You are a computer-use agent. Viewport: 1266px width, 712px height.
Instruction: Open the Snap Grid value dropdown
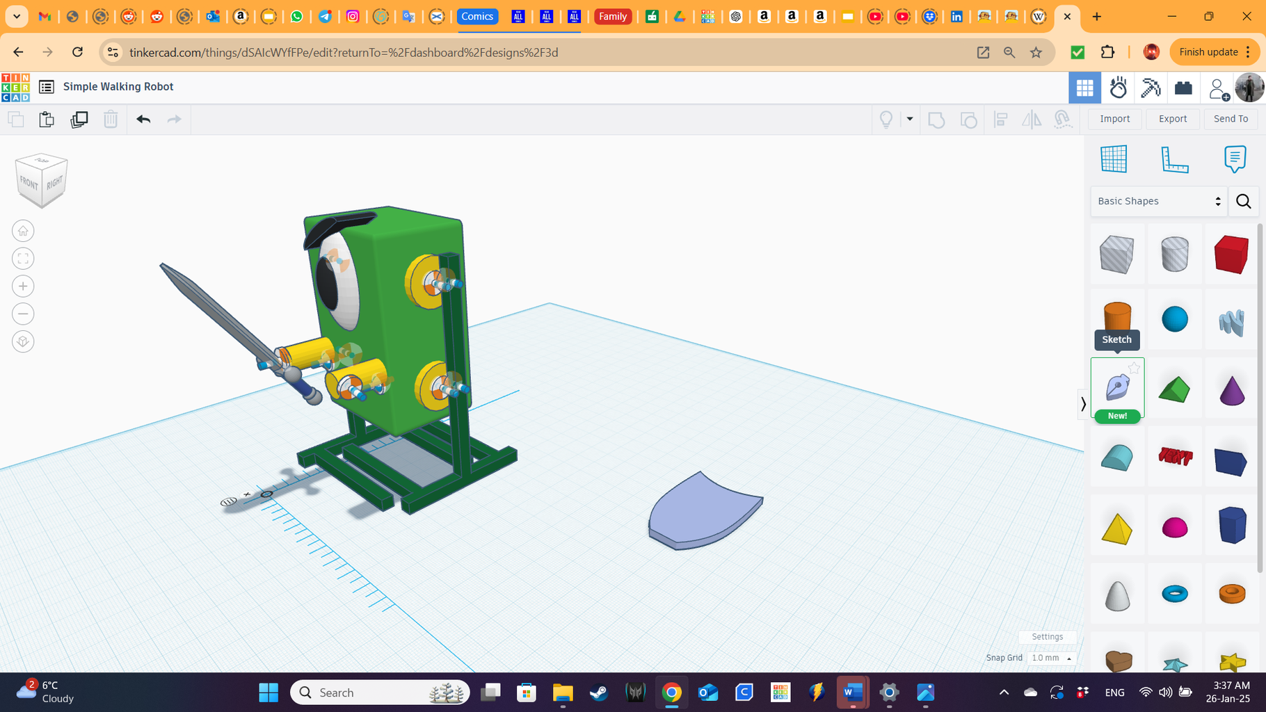[x=1051, y=658]
